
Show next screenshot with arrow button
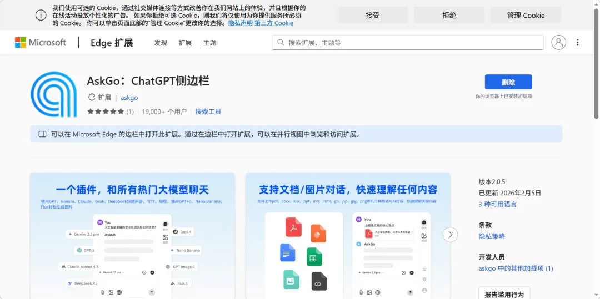[450, 235]
